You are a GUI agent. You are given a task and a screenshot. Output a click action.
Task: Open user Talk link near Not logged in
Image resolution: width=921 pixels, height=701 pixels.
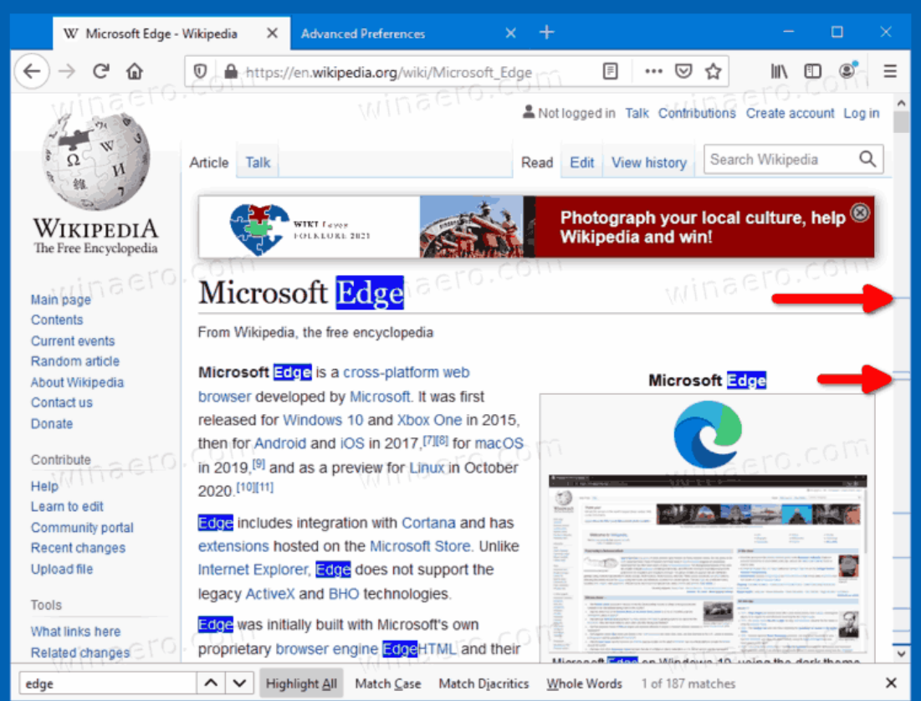(637, 114)
